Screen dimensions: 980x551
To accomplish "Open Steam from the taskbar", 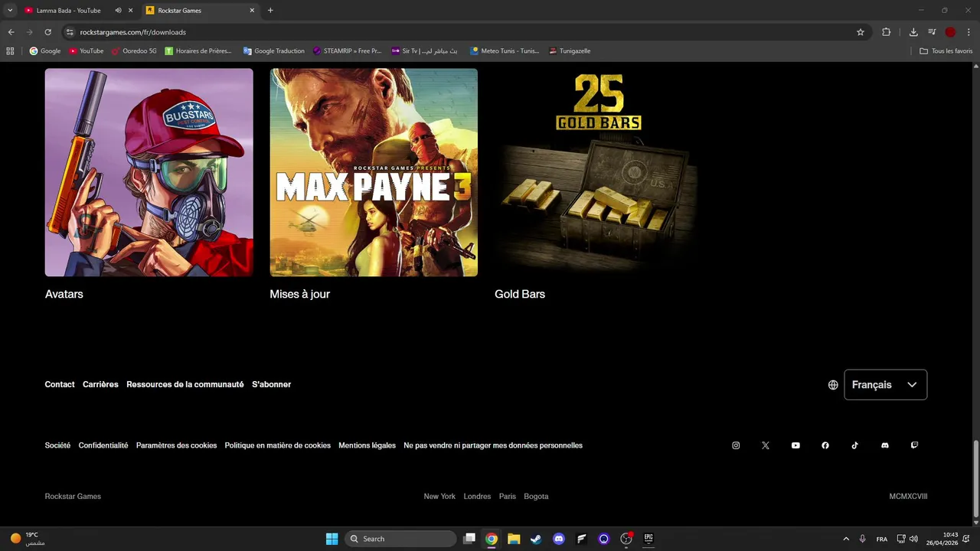I will tap(537, 539).
